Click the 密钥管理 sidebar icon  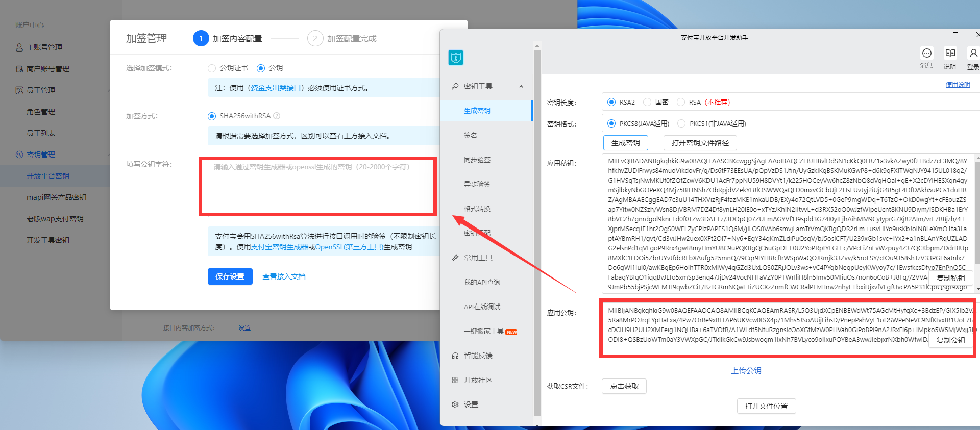[19, 155]
